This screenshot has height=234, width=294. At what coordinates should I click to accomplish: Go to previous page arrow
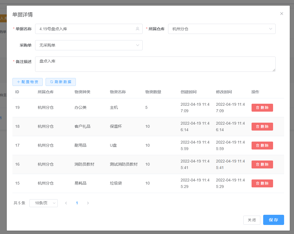pyautogui.click(x=66, y=203)
